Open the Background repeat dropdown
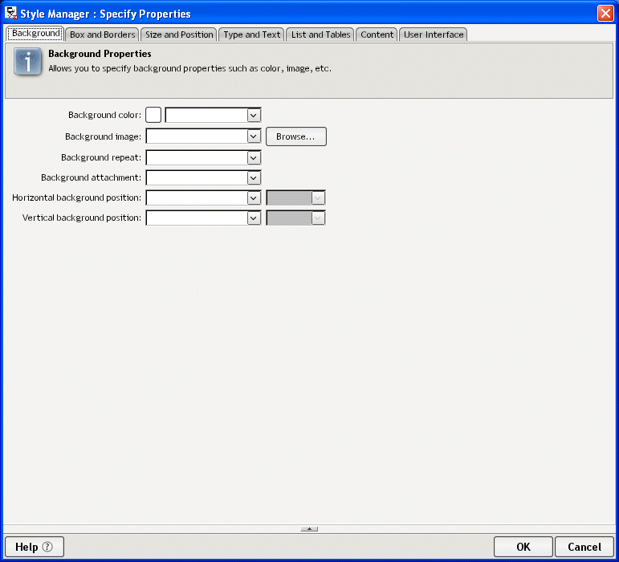 254,158
